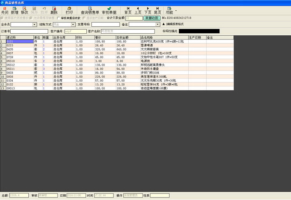Click the 关闭 (Close) toolbar icon
The image size is (291, 200).
[x=5, y=10]
